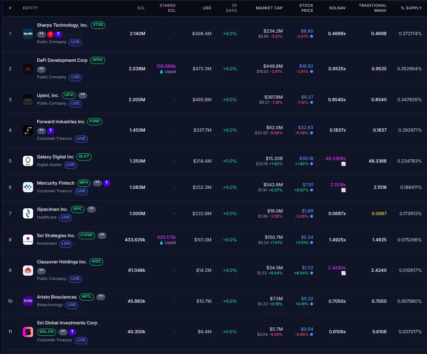
Task: Open the quote icon next to UPXI
Action: point(82,95)
